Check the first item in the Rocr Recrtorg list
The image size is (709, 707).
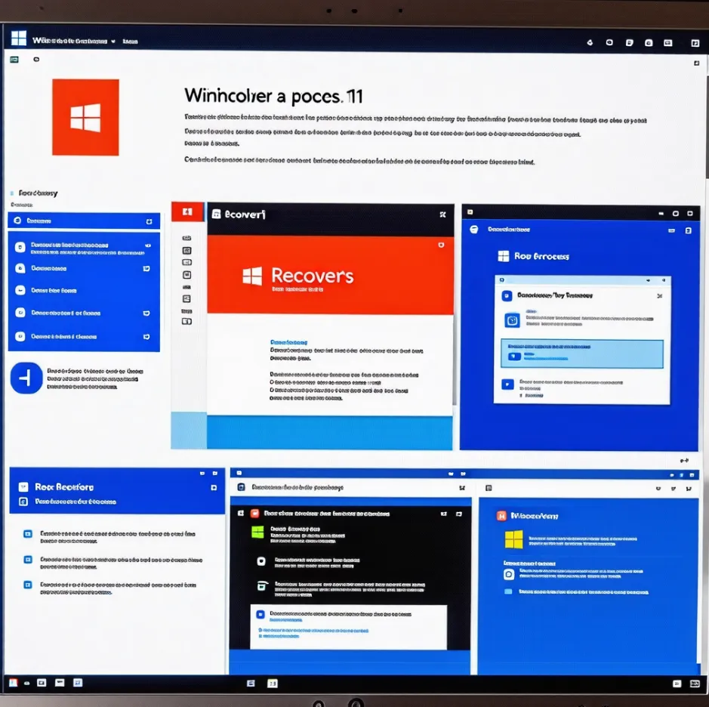tap(28, 534)
